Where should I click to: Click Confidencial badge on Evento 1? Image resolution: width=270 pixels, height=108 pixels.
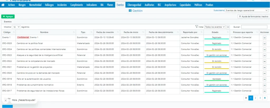point(23,37)
